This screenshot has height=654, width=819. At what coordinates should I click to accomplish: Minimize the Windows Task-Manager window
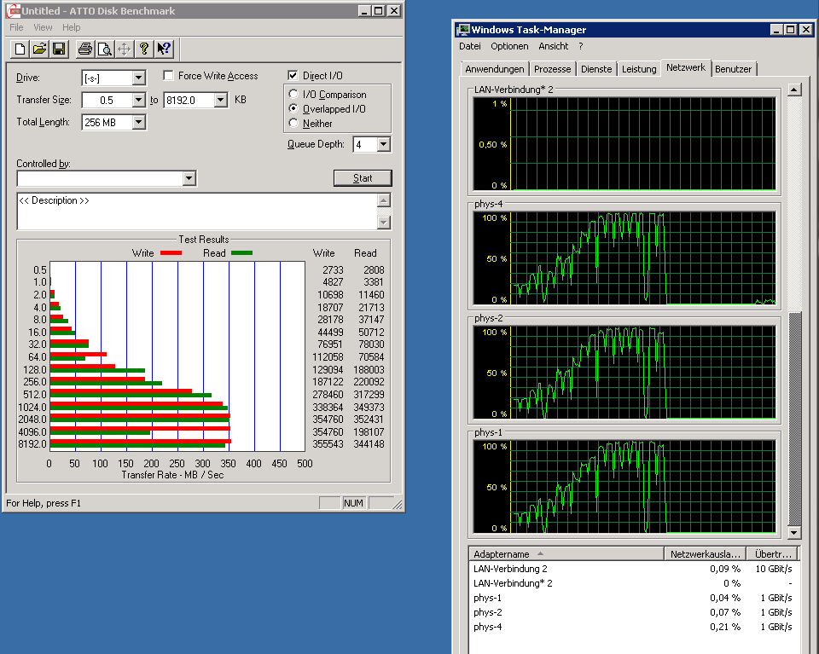click(x=777, y=30)
